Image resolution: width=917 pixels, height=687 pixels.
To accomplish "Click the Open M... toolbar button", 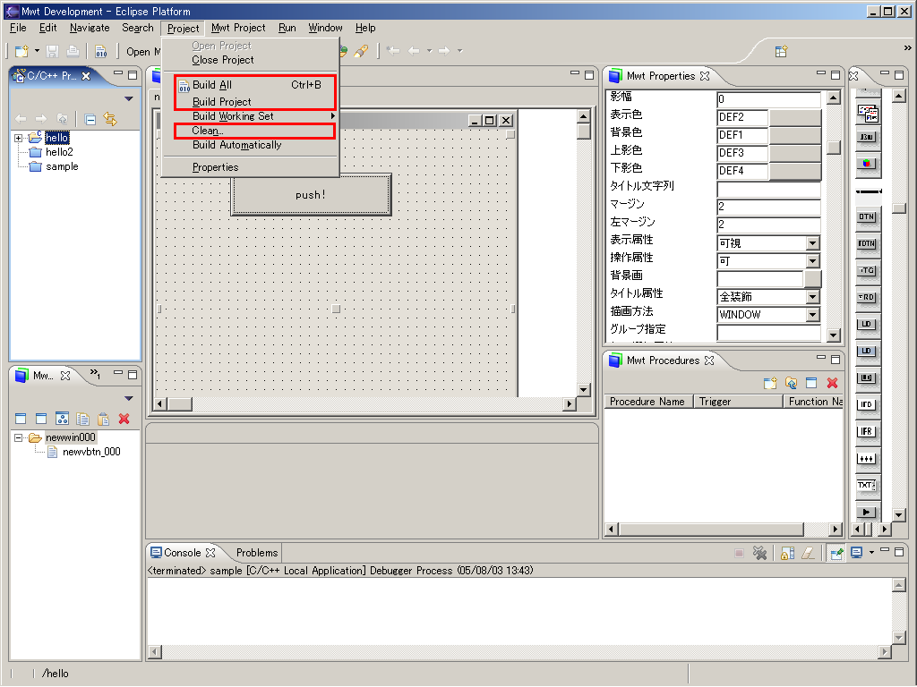I will point(142,51).
